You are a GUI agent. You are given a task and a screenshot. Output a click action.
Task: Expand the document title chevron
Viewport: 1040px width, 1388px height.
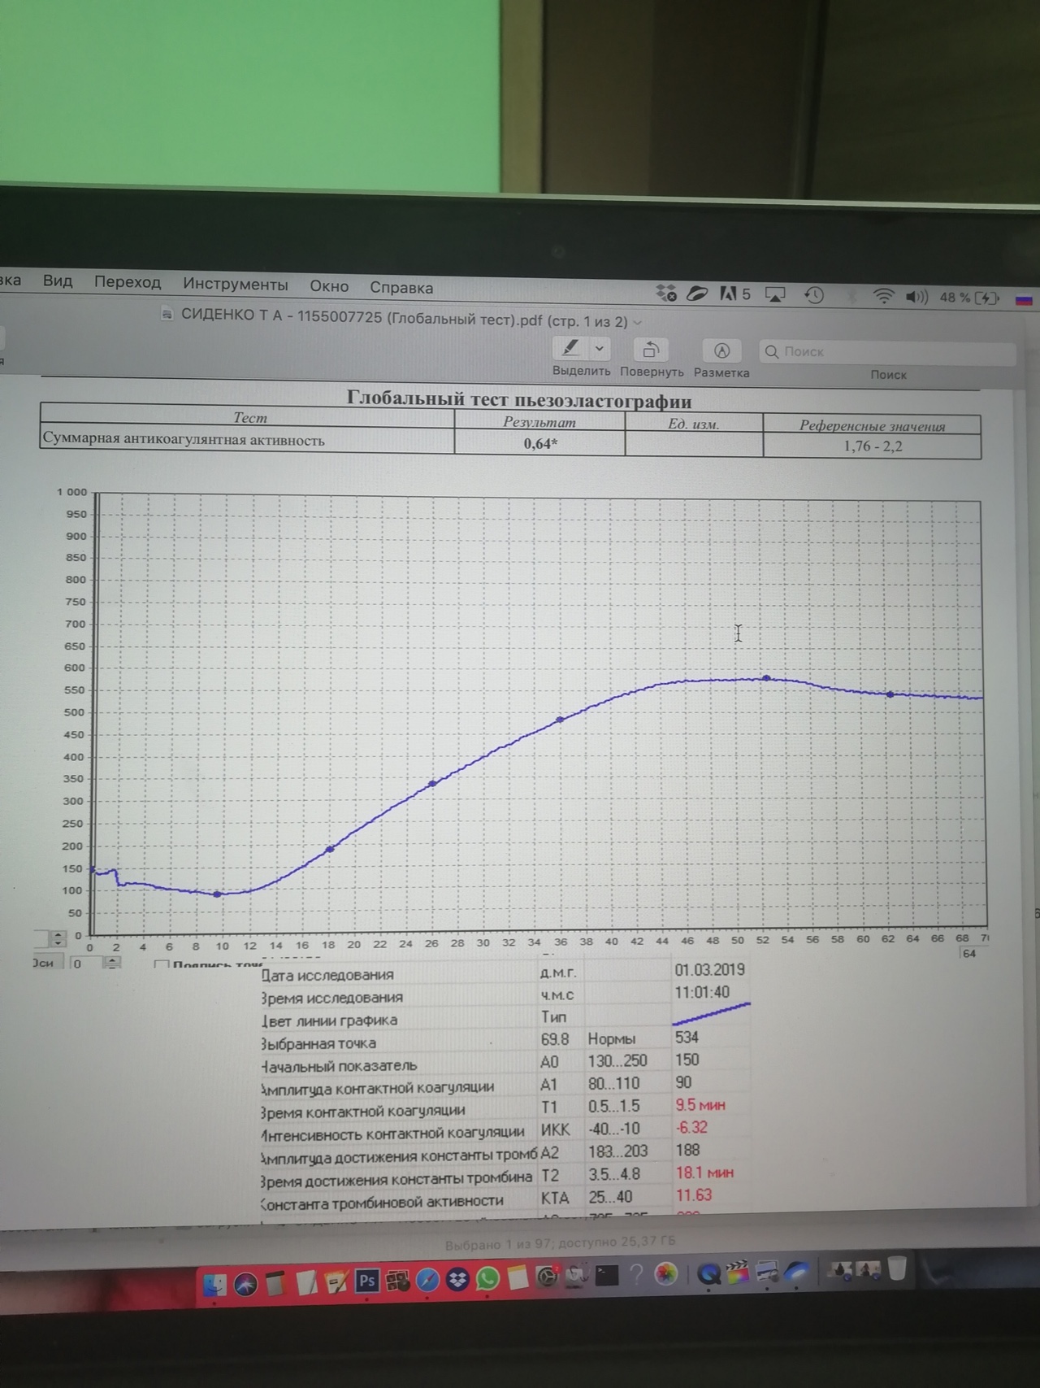point(637,323)
